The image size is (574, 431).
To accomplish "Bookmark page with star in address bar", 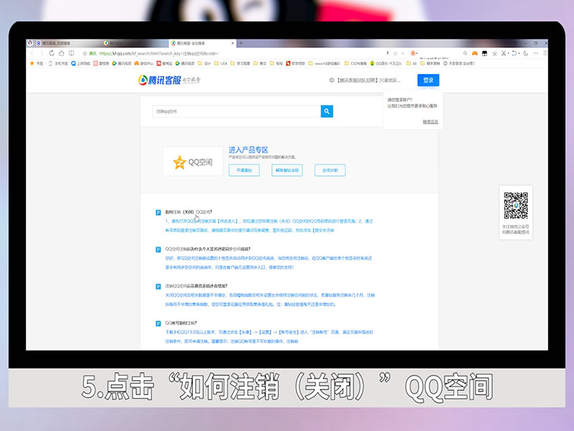I will pos(85,53).
